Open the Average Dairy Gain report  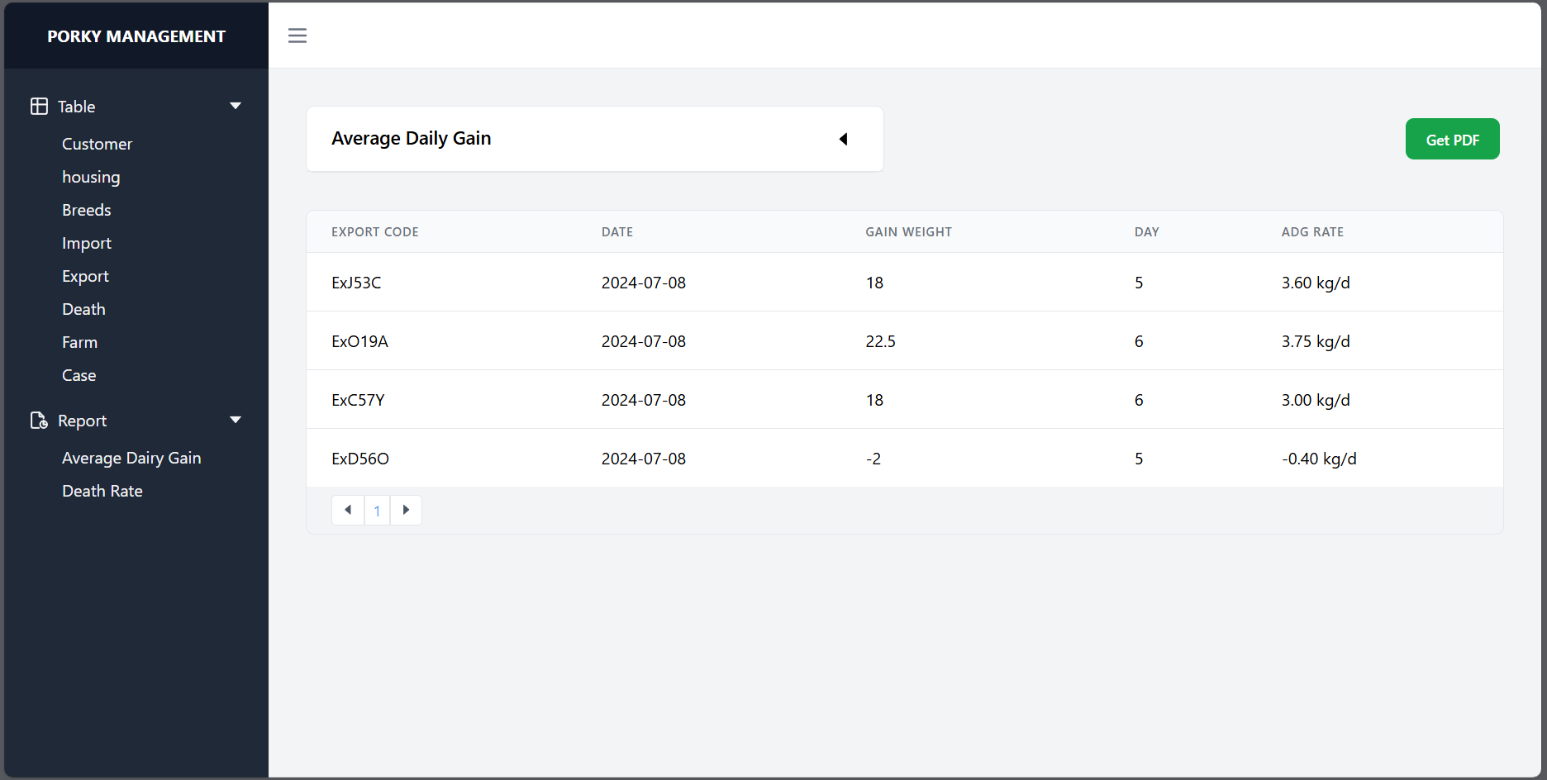click(x=131, y=458)
